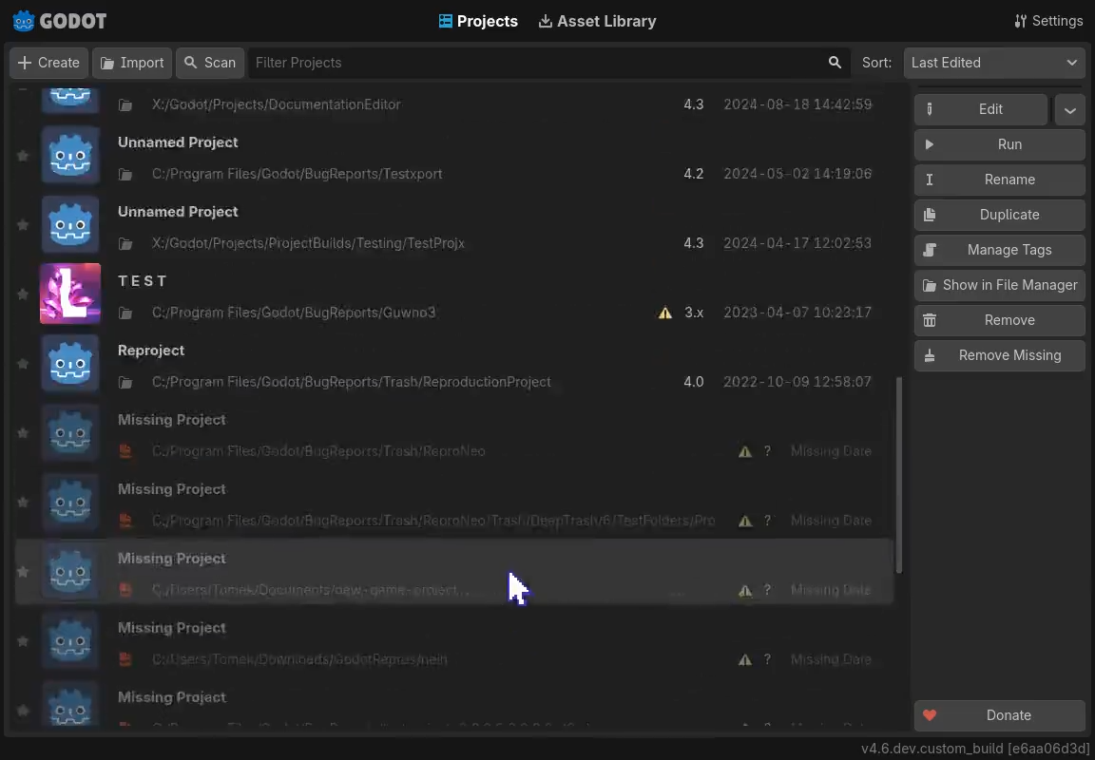Screen dimensions: 1095x760
Task: Click the date 2022-10-09 12:58:07
Action: [797, 382]
